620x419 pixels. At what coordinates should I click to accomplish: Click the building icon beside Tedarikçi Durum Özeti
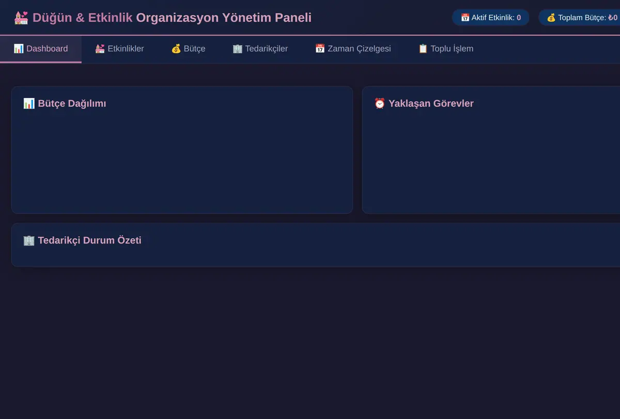[29, 240]
